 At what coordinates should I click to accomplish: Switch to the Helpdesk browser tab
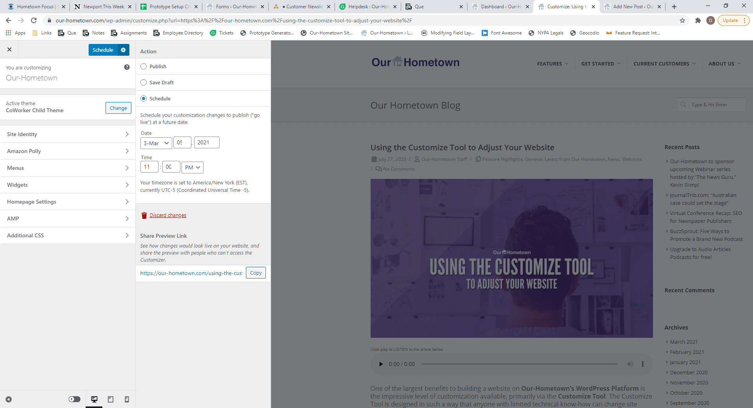coord(368,7)
